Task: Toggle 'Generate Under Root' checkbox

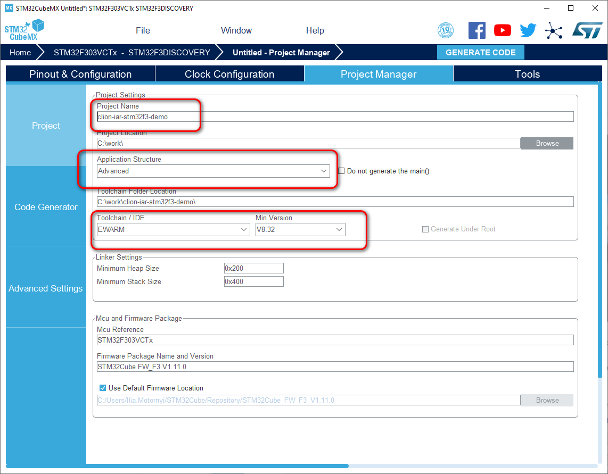Action: click(425, 229)
